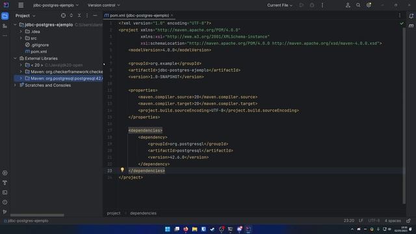Hide the Project panel
This screenshot has width=416, height=234.
95,16
